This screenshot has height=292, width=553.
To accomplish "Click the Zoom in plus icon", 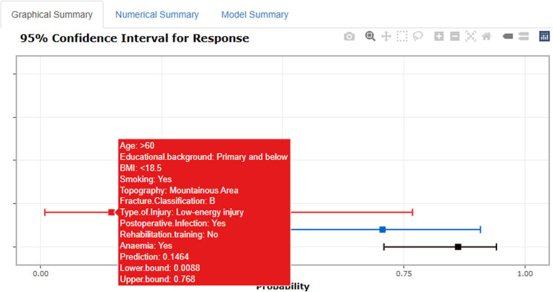I will coord(438,36).
